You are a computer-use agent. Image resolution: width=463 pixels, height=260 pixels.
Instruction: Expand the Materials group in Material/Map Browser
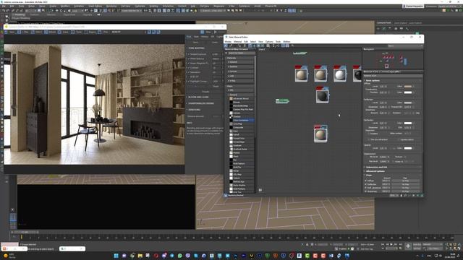pos(239,58)
